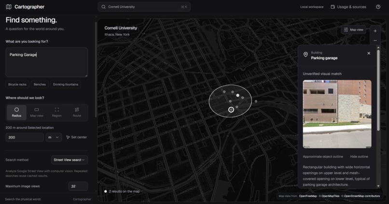Viewport: 389px width, 204px height.
Task: Click the Cornell University search field
Action: pyautogui.click(x=144, y=7)
